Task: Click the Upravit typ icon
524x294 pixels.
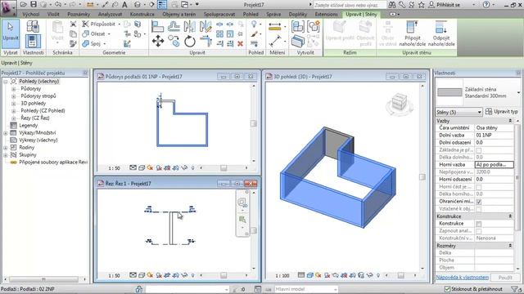Action: click(x=489, y=111)
